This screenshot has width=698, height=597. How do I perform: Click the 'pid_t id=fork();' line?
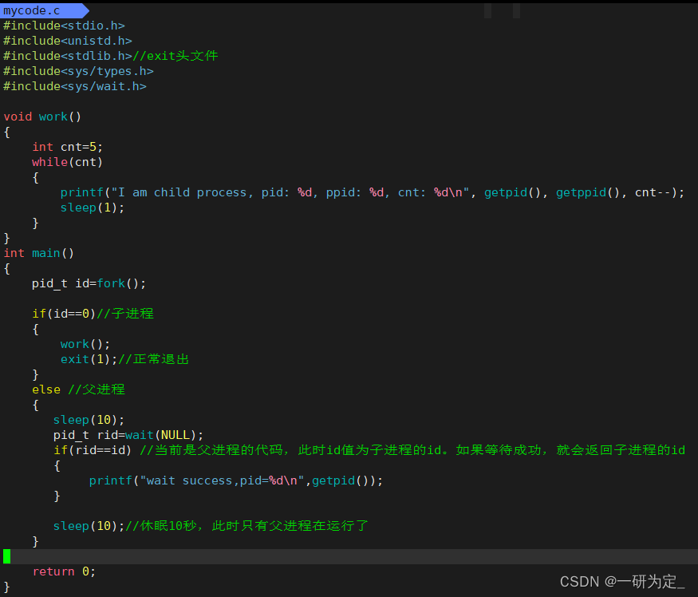pyautogui.click(x=89, y=283)
